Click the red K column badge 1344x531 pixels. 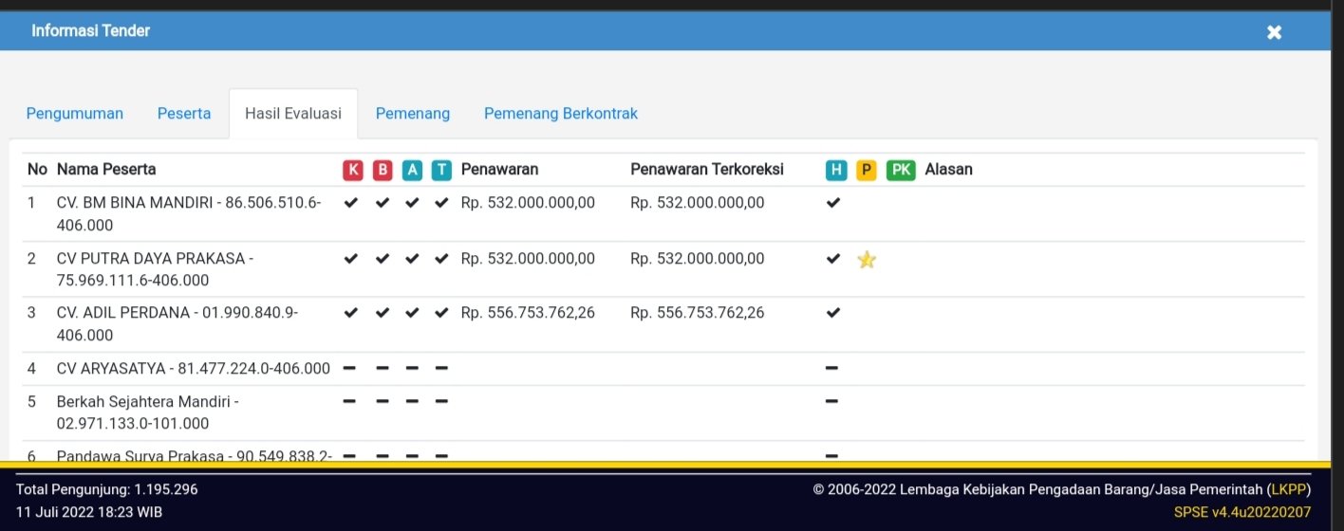coord(353,170)
